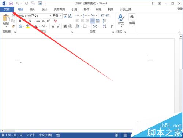Toggle underline U formatting
The image size is (183, 138).
pyautogui.click(x=30, y=21)
